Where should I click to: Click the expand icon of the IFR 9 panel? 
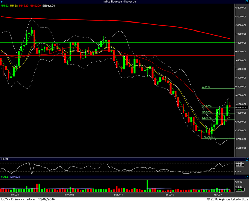pyautogui.click(x=247, y=159)
